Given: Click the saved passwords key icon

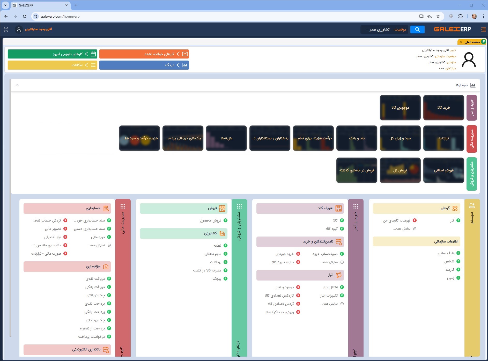Looking at the screenshot, I should (430, 16).
